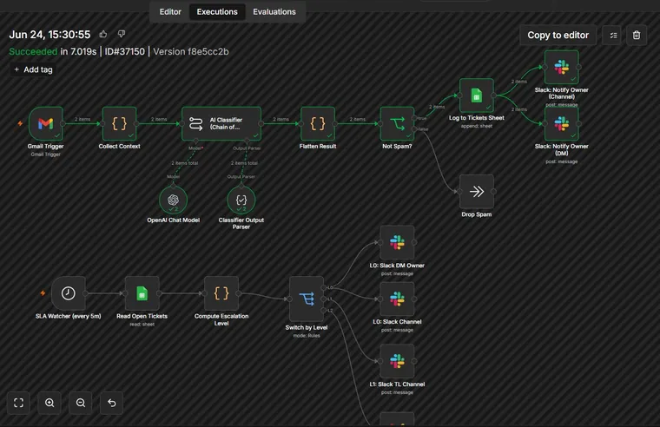Viewport: 660px width, 427px height.
Task: Give the execution a thumbs up
Action: (103, 34)
